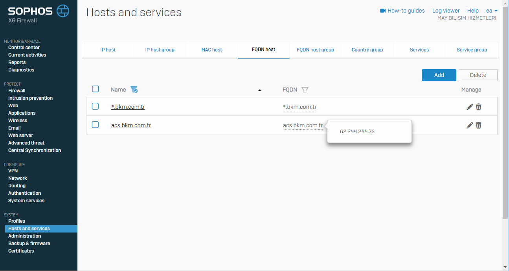Click the Name column filter icon

coord(134,90)
